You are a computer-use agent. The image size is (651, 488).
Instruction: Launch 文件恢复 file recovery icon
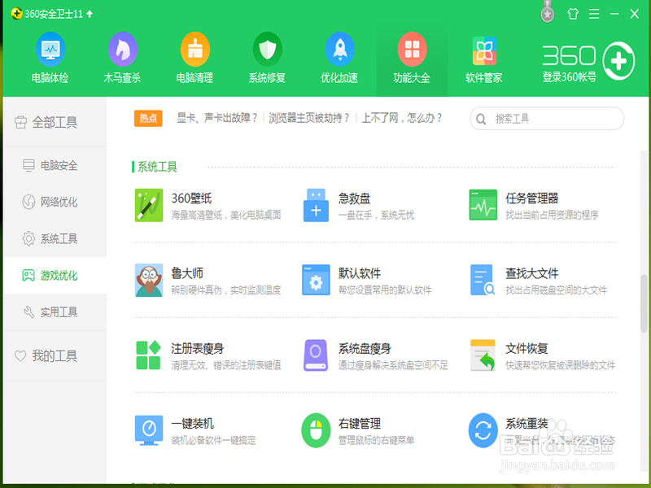(483, 355)
